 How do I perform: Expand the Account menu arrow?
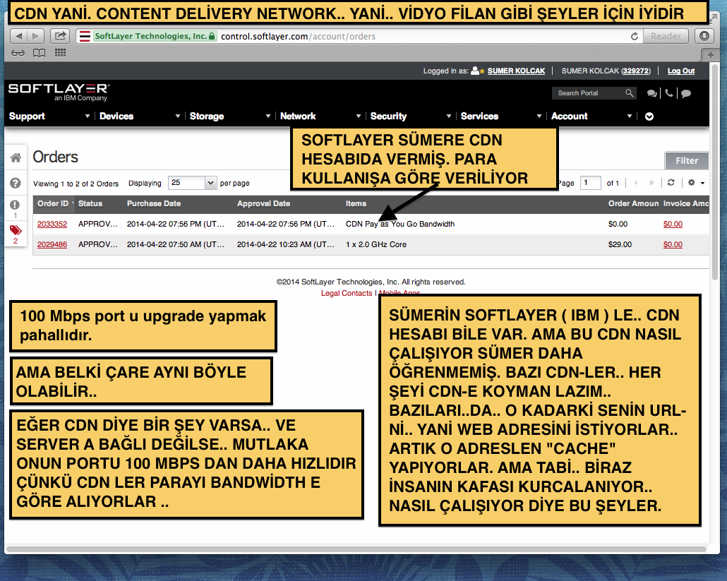pos(630,116)
